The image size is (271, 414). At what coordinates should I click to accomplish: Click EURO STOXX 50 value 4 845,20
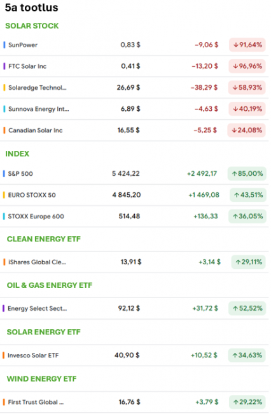127,195
